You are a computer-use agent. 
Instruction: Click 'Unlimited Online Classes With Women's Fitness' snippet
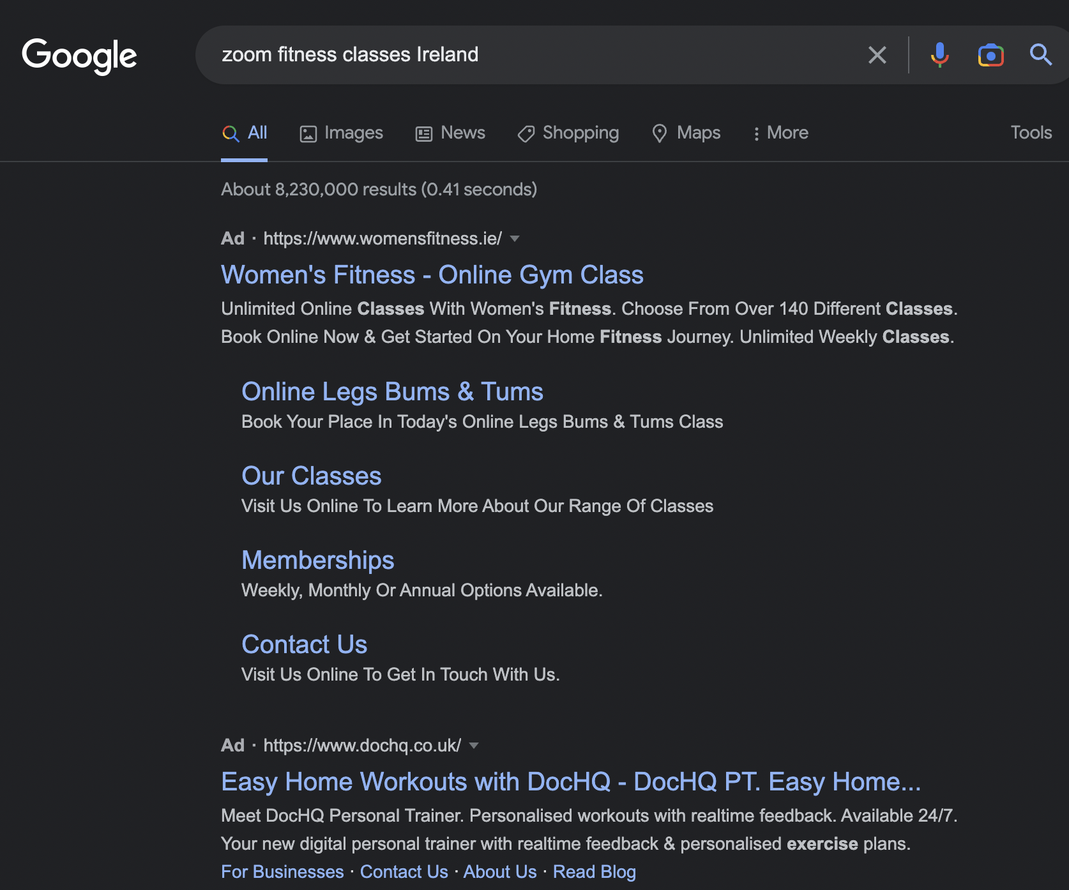(x=589, y=323)
